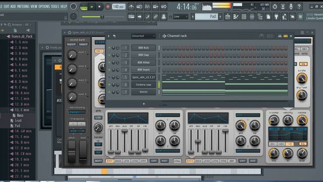Image resolution: width=323 pixels, height=182 pixels.
Task: Switch to LFO4 tab in Spire
Action: (x=215, y=161)
